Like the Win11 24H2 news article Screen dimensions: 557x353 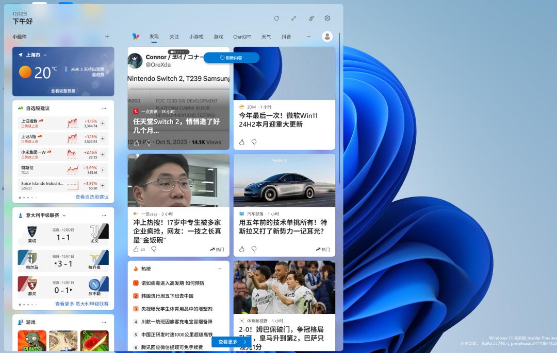(x=242, y=142)
